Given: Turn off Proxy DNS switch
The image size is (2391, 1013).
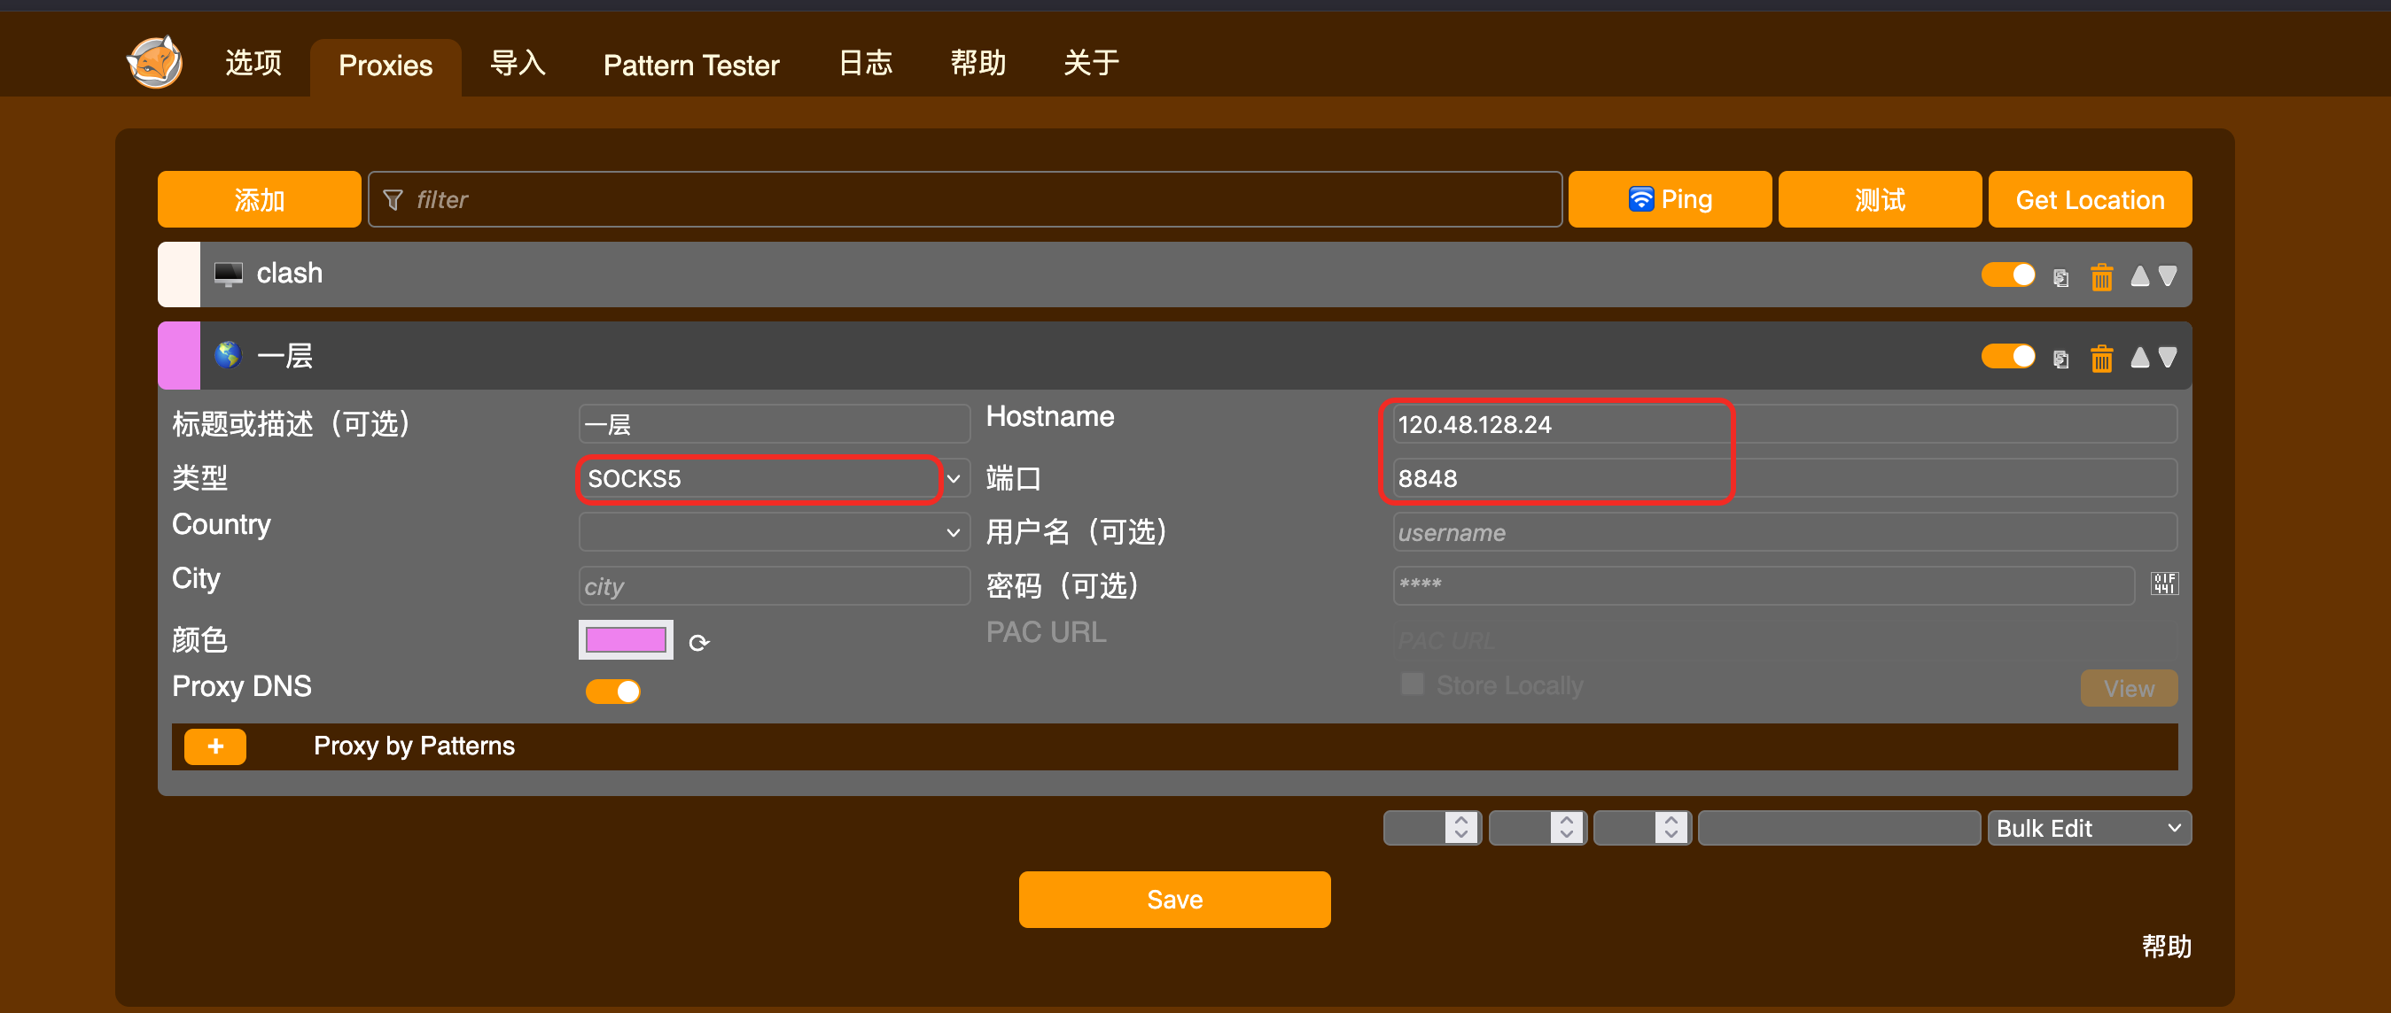Looking at the screenshot, I should [x=612, y=691].
